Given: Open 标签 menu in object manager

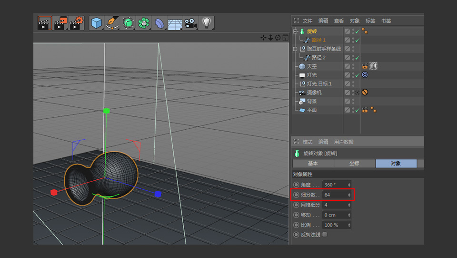Looking at the screenshot, I should click(370, 21).
